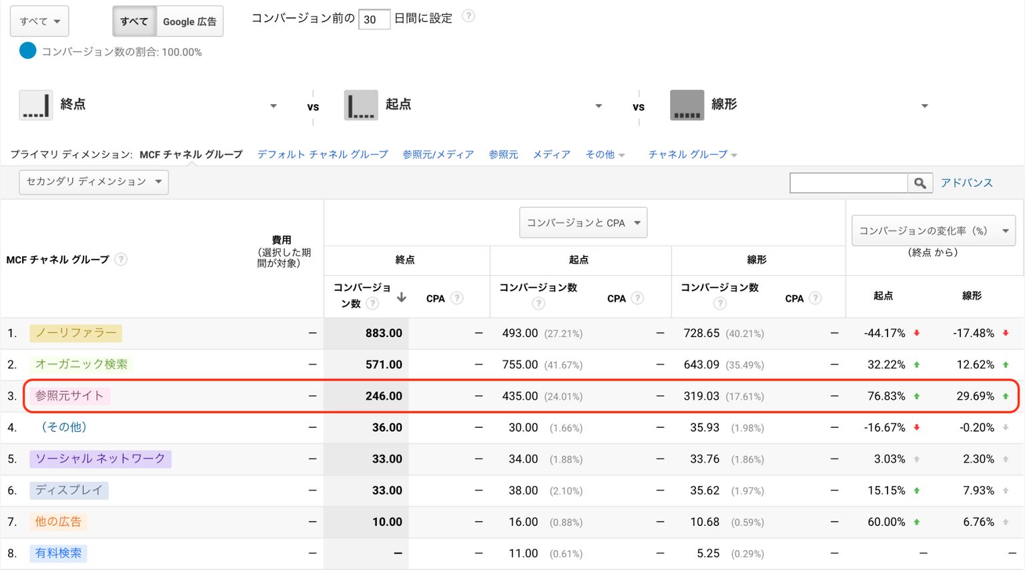
Task: Open help for 起点 コンバージョン数 column
Action: [x=539, y=304]
